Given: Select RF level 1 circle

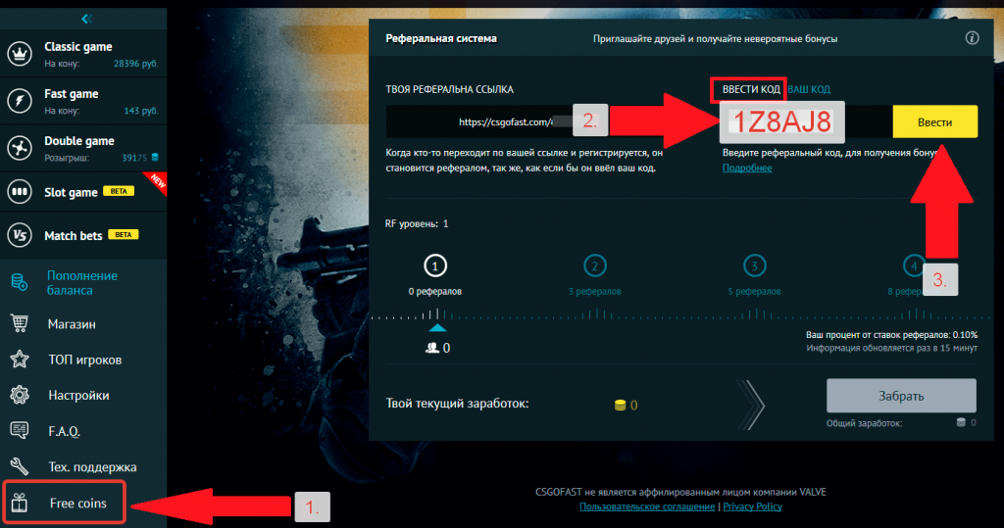Looking at the screenshot, I should pyautogui.click(x=435, y=265).
